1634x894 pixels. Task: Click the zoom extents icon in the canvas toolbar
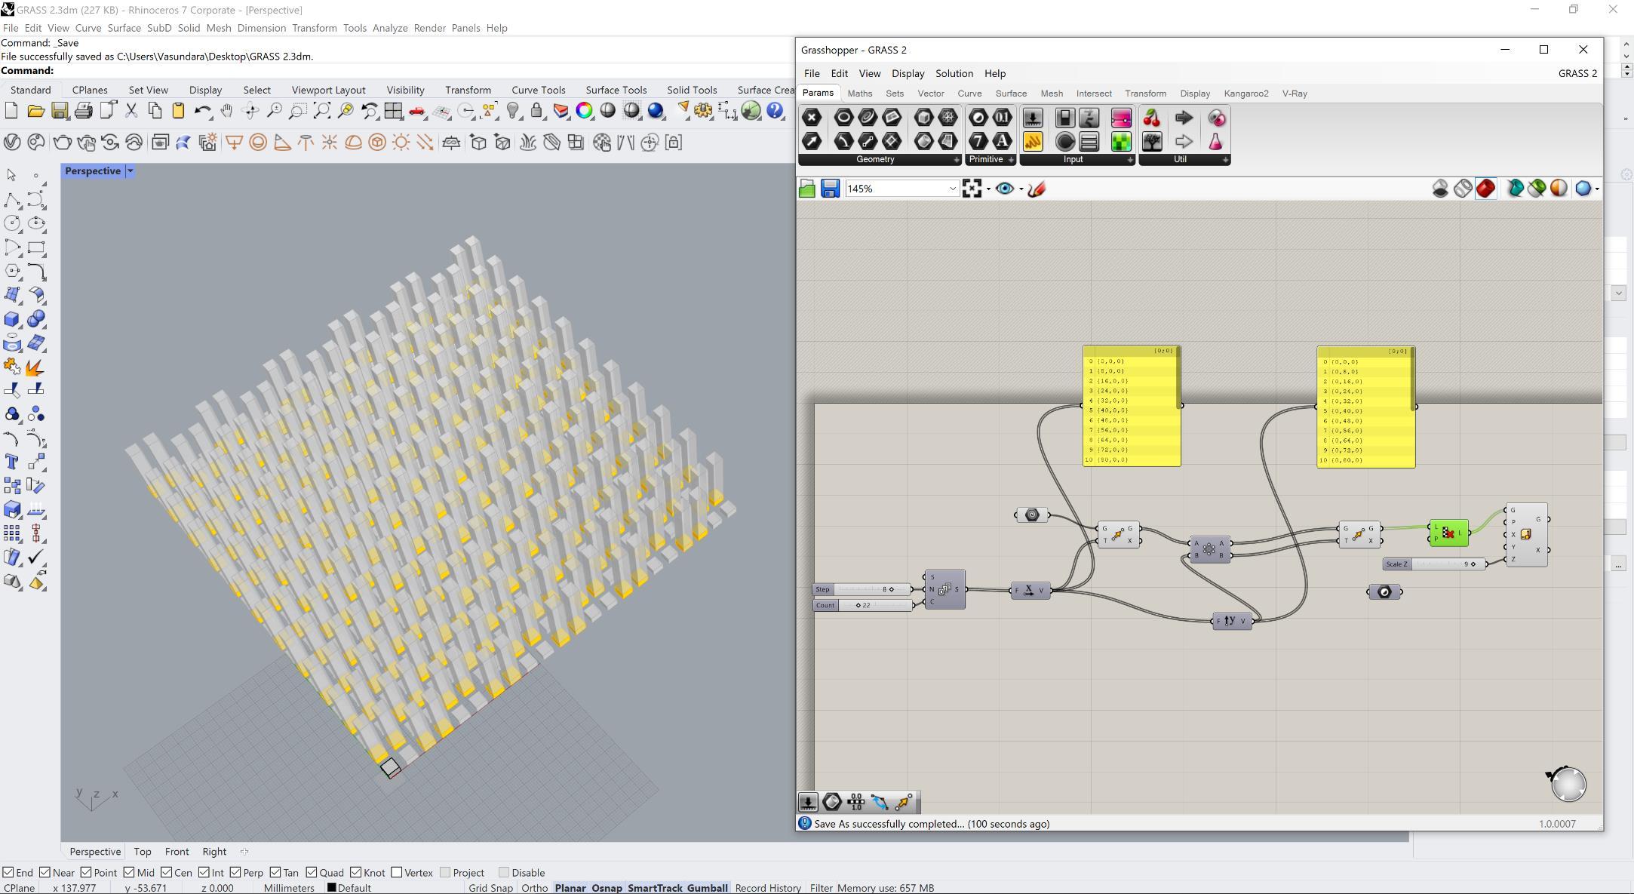click(x=972, y=189)
